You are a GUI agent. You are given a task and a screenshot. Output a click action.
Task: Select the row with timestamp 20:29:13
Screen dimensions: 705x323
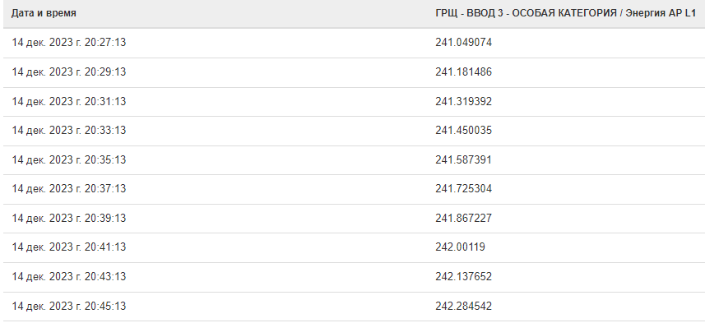354,72
